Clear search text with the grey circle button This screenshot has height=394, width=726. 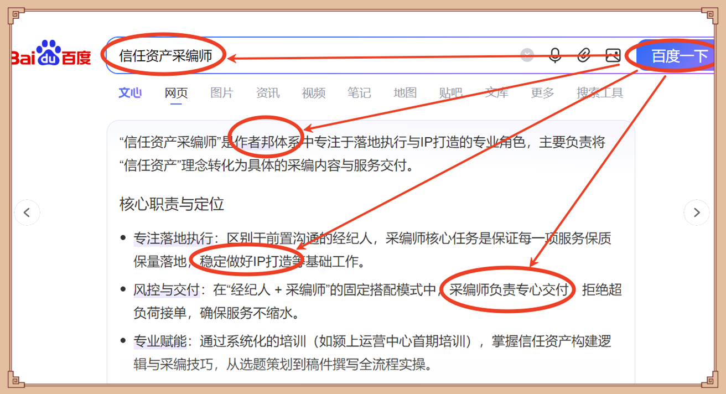[527, 55]
